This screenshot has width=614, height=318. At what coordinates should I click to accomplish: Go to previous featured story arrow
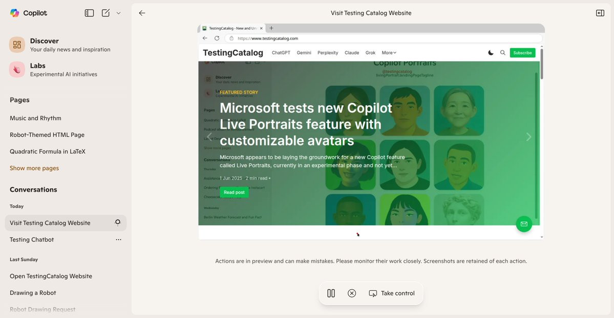click(209, 137)
